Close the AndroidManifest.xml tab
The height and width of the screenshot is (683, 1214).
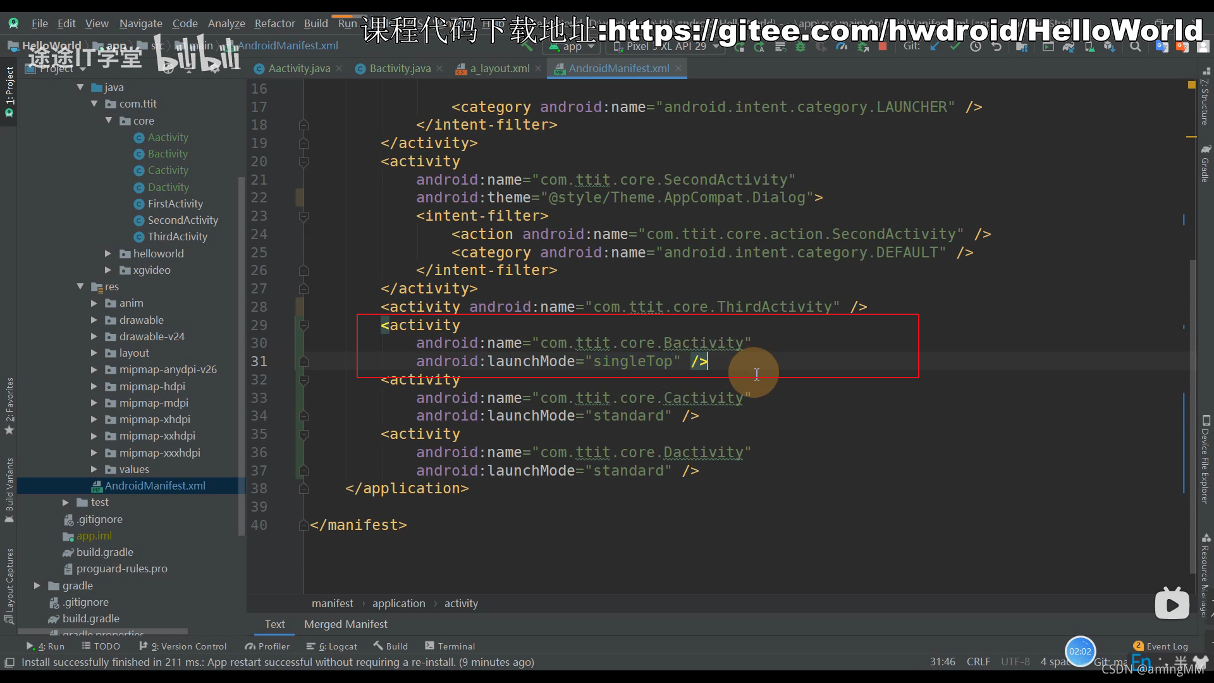coord(678,68)
